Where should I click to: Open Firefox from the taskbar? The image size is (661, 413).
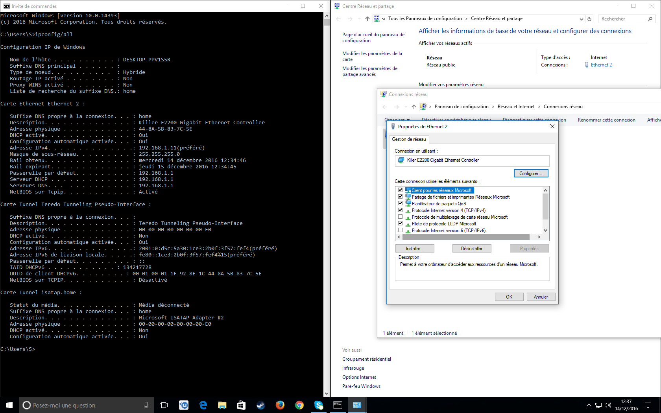pos(280,405)
